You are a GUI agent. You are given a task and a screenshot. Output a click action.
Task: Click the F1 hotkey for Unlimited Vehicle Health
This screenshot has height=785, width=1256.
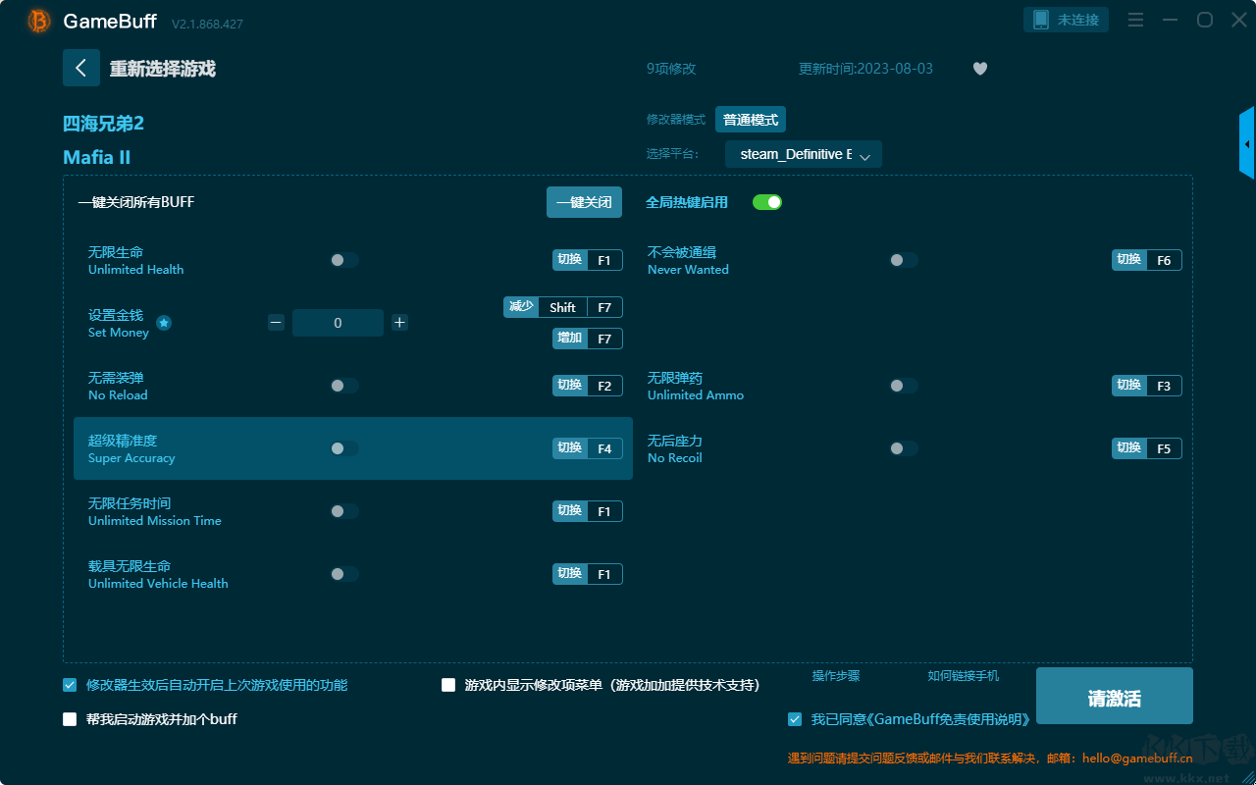tap(588, 574)
